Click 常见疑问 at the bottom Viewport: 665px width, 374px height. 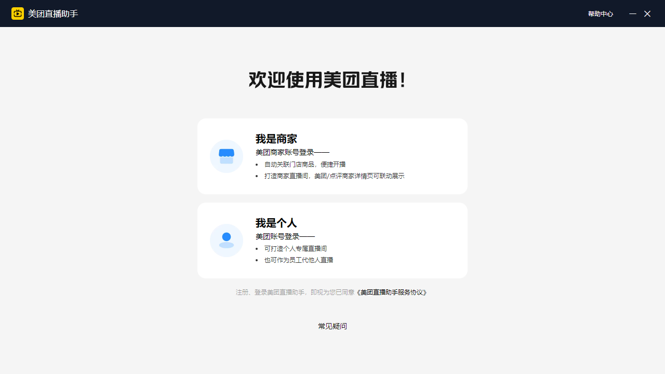tap(332, 326)
